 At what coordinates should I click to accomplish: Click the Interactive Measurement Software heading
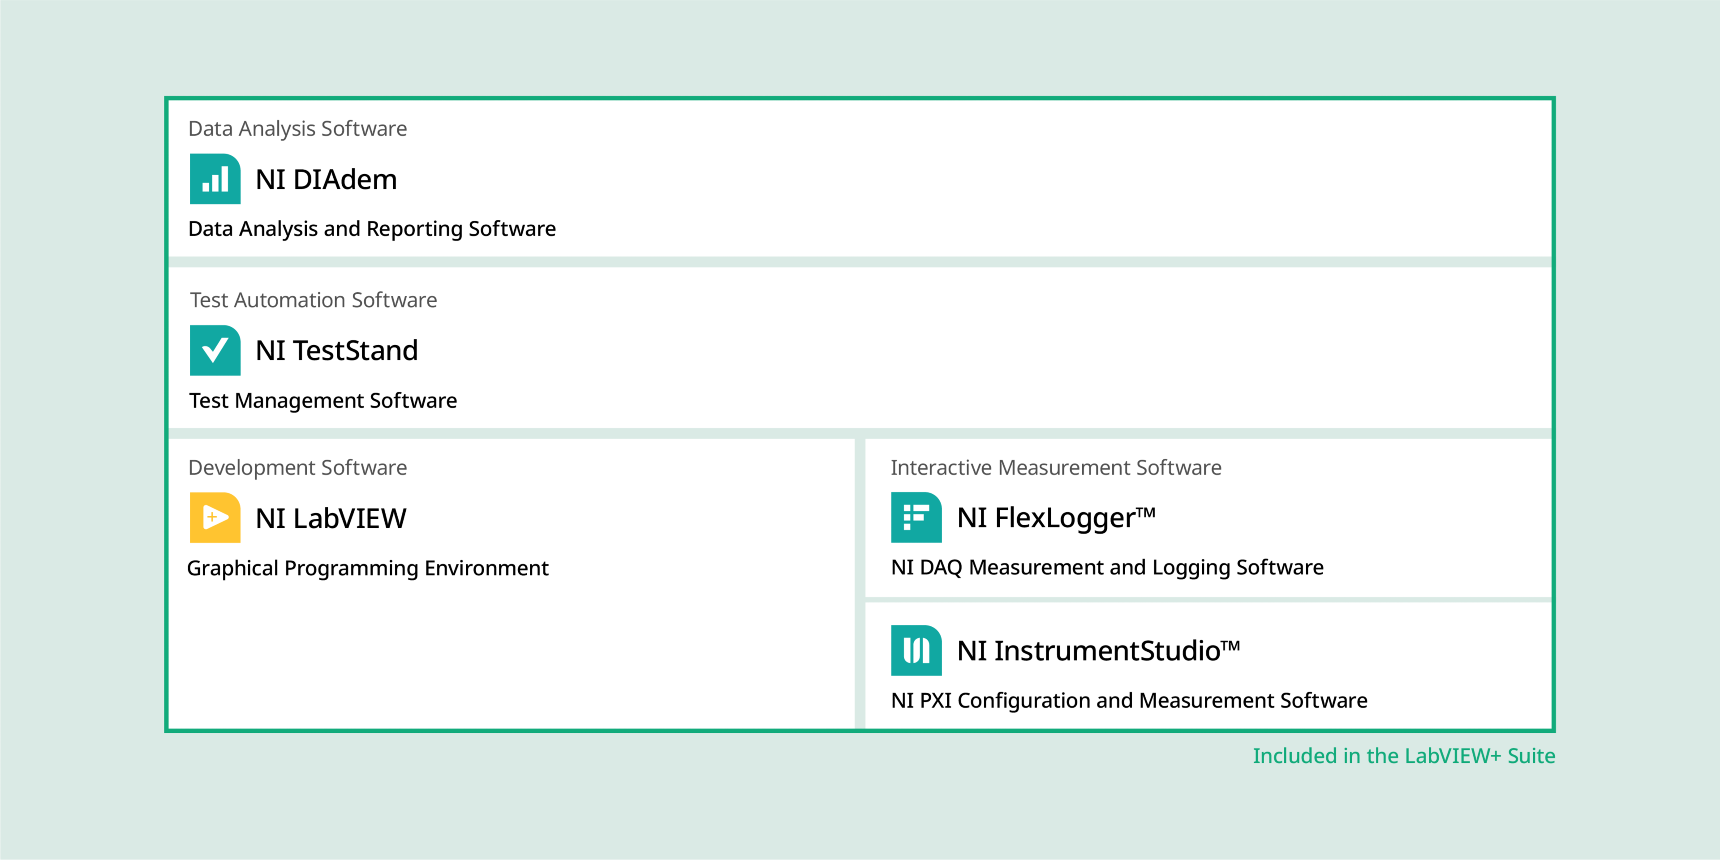pyautogui.click(x=1056, y=468)
